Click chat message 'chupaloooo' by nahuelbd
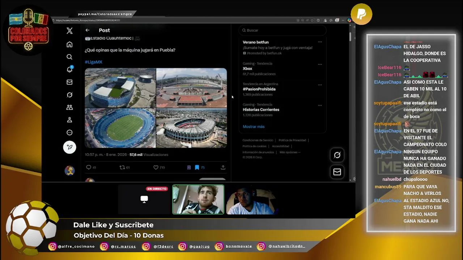The width and height of the screenshot is (463, 260). pyautogui.click(x=415, y=179)
